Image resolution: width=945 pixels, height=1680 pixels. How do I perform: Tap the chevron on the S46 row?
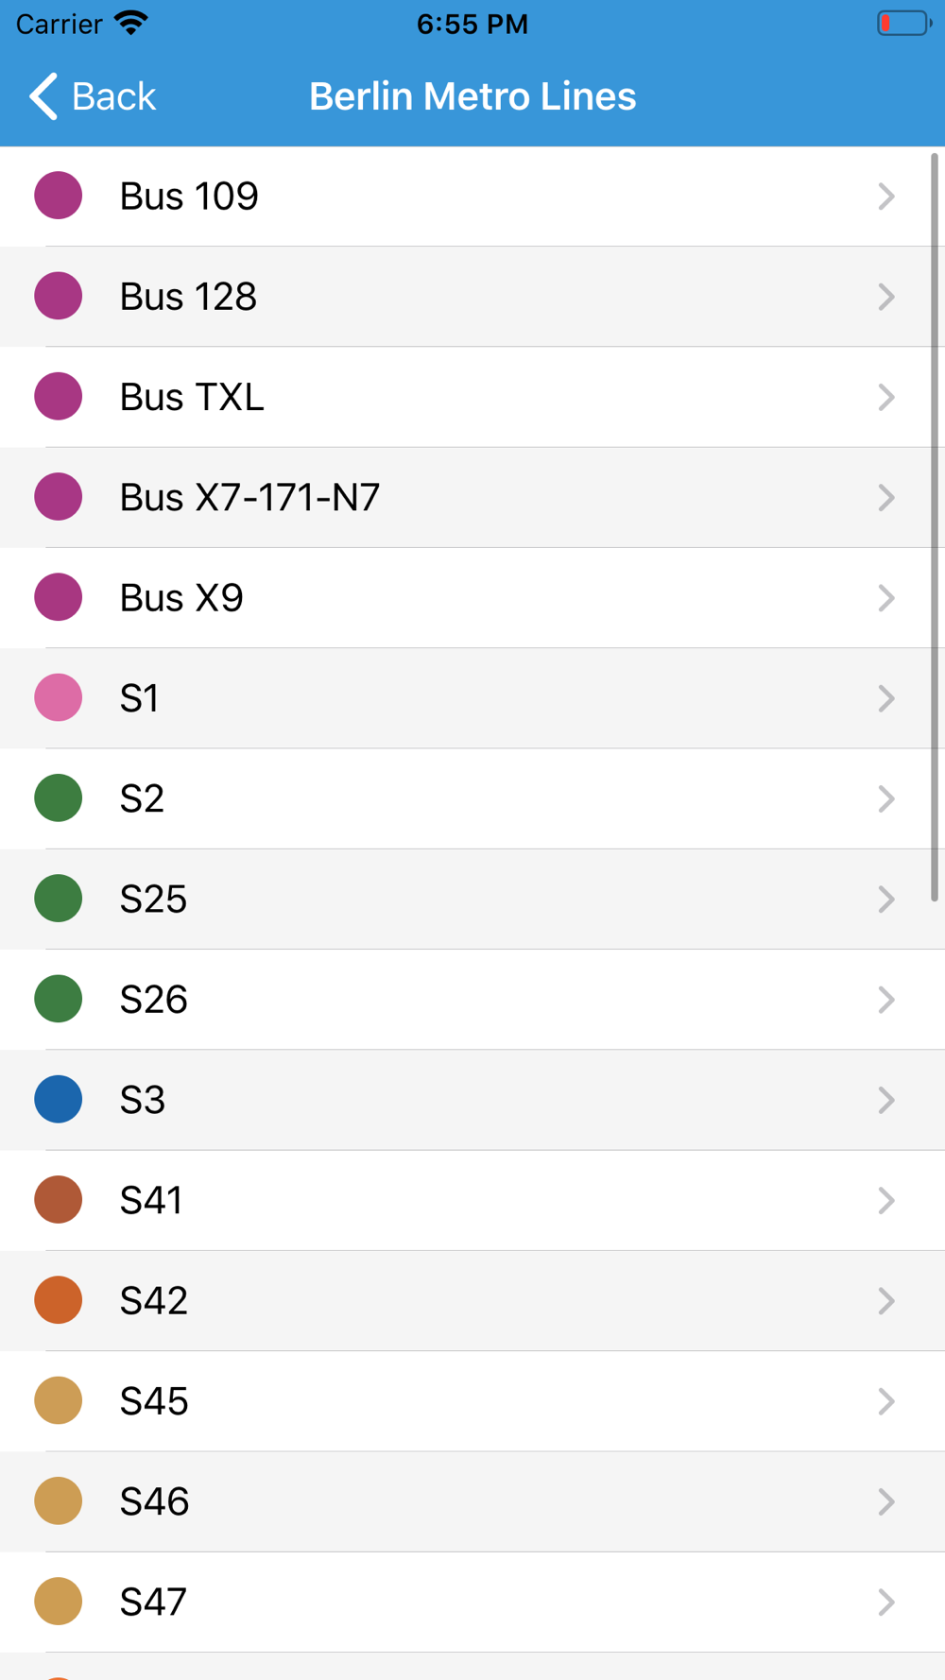coord(885,1501)
